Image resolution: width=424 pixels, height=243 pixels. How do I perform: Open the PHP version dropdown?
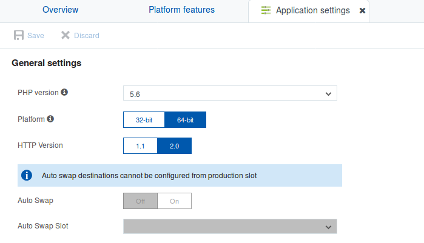[x=229, y=94]
